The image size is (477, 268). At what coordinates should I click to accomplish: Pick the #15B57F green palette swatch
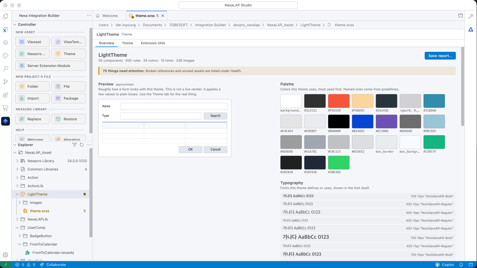434,142
